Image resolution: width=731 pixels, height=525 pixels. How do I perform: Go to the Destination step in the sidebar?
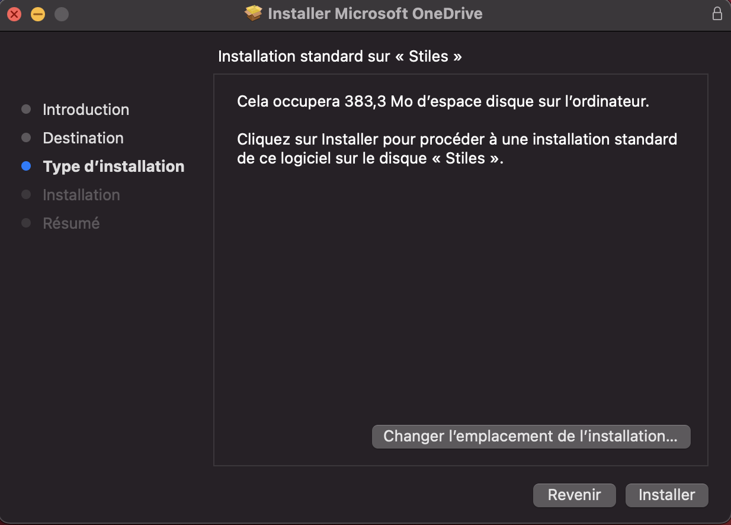[83, 138]
